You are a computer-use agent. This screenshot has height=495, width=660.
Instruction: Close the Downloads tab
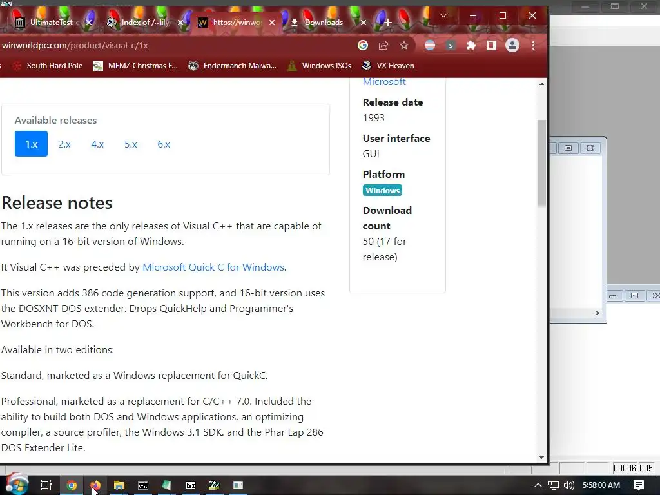click(x=364, y=23)
